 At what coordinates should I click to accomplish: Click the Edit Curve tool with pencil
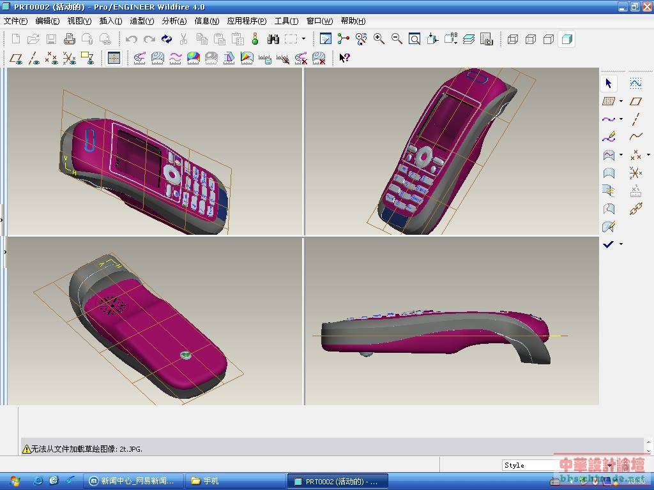tap(609, 137)
